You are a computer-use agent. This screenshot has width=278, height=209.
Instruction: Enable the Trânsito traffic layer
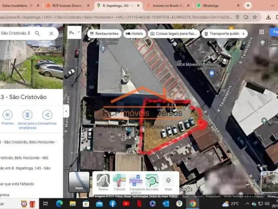point(119,182)
